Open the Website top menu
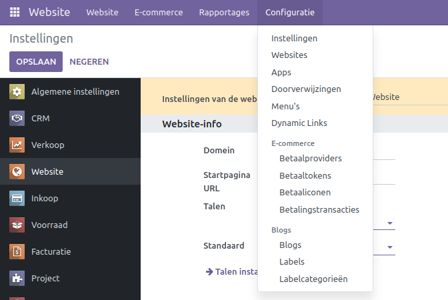The height and width of the screenshot is (300, 448). pos(102,12)
